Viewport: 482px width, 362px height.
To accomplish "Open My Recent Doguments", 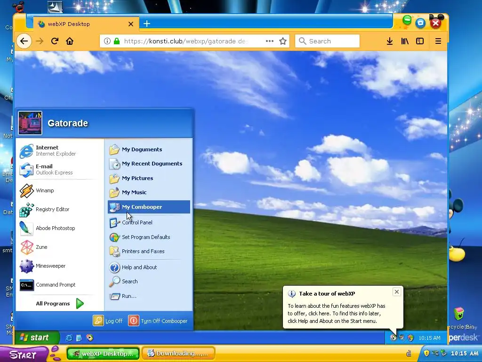I will tap(149, 164).
